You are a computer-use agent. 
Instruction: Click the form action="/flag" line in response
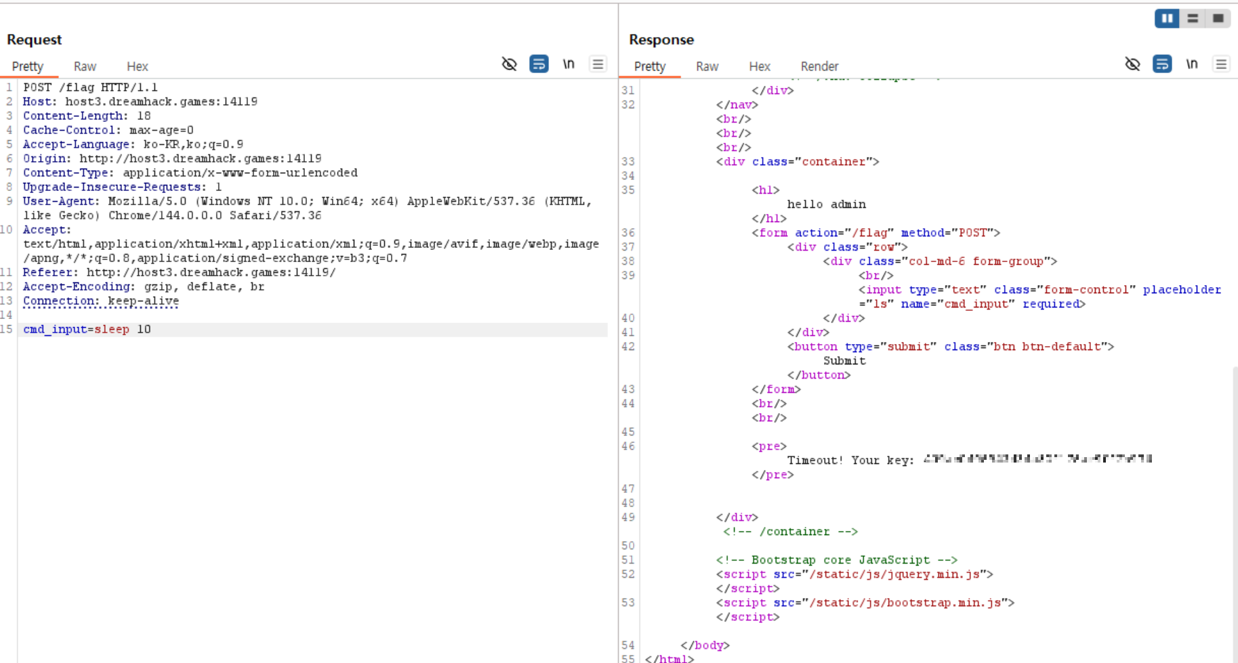tap(875, 233)
